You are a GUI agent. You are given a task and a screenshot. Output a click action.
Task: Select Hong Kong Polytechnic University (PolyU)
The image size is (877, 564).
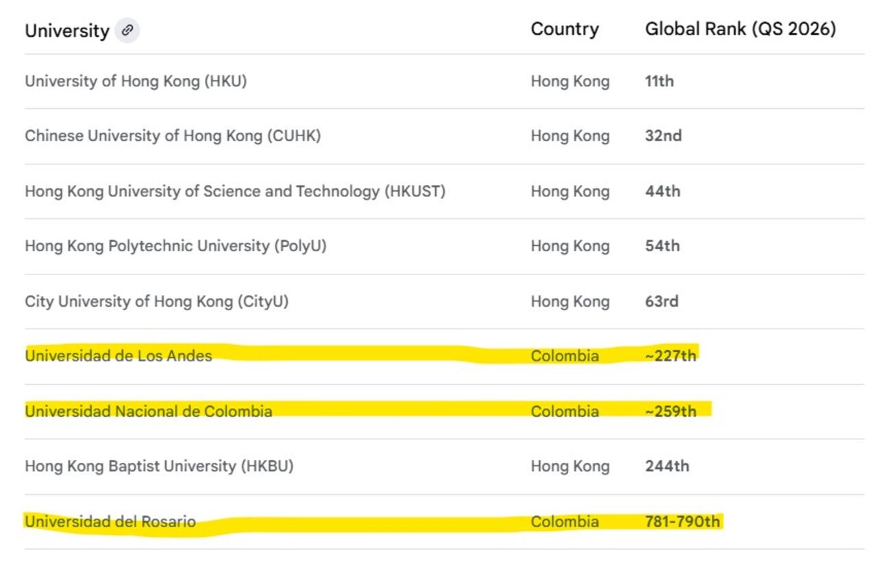[x=175, y=246]
